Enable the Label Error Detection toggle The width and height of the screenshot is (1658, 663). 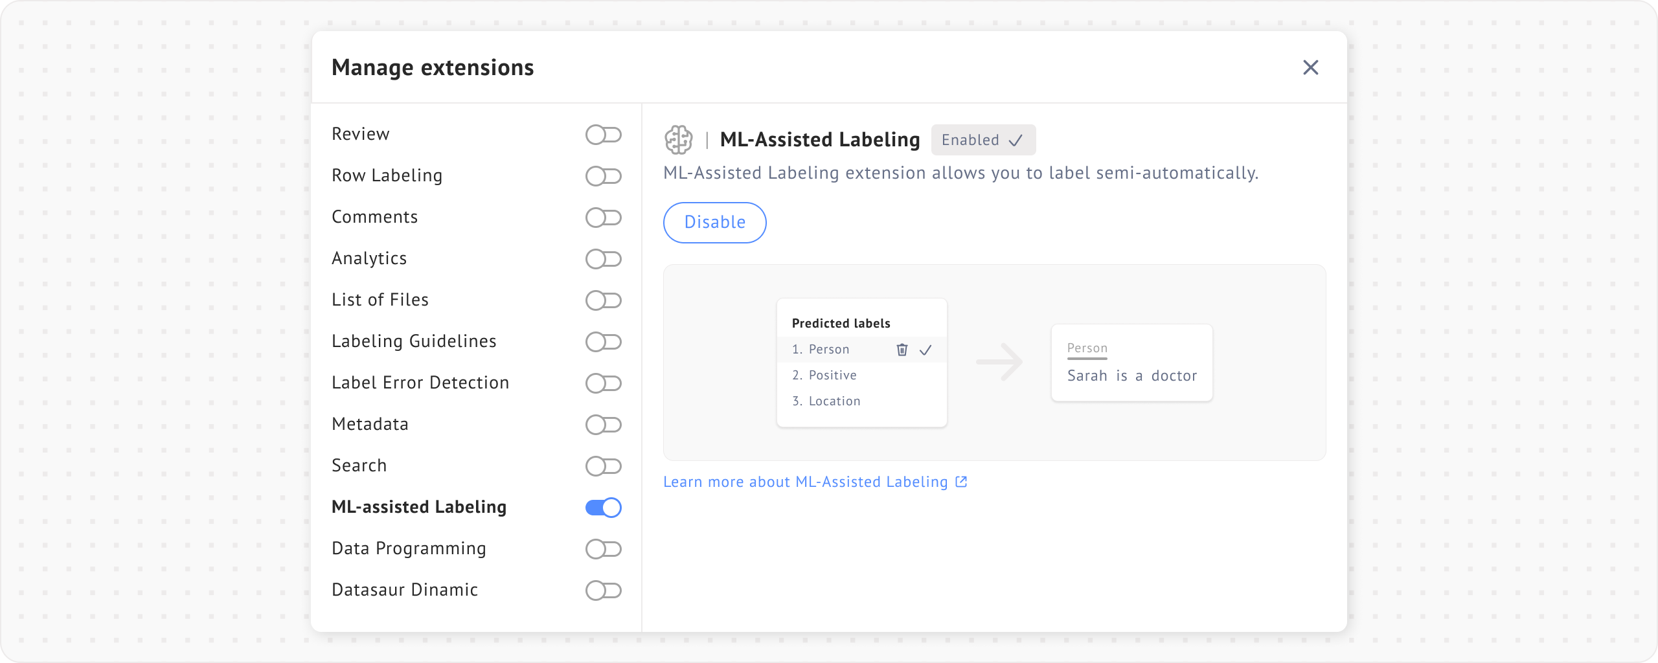[603, 383]
